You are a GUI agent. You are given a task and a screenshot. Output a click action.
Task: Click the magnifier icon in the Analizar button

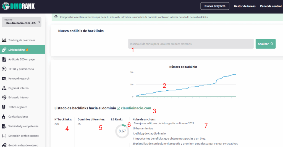(272, 44)
